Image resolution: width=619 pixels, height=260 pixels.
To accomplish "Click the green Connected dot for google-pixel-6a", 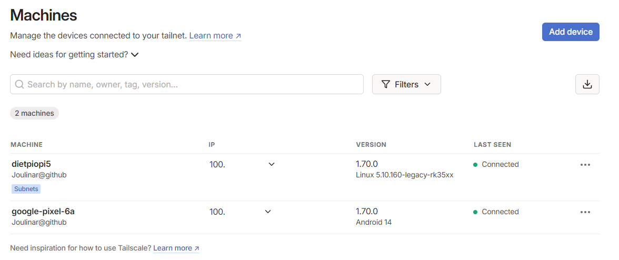I will click(475, 212).
